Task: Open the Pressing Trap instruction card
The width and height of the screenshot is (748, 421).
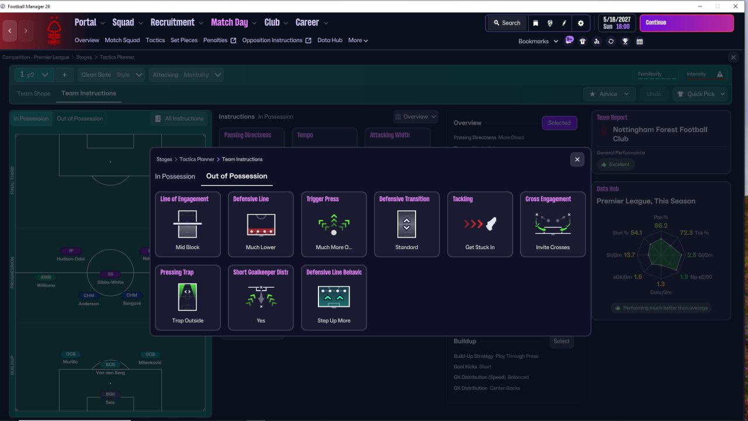Action: (188, 298)
